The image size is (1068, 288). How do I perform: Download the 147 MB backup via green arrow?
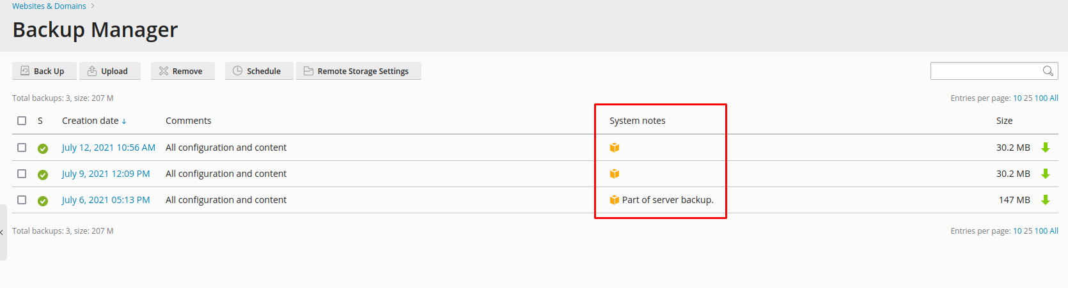coord(1046,200)
